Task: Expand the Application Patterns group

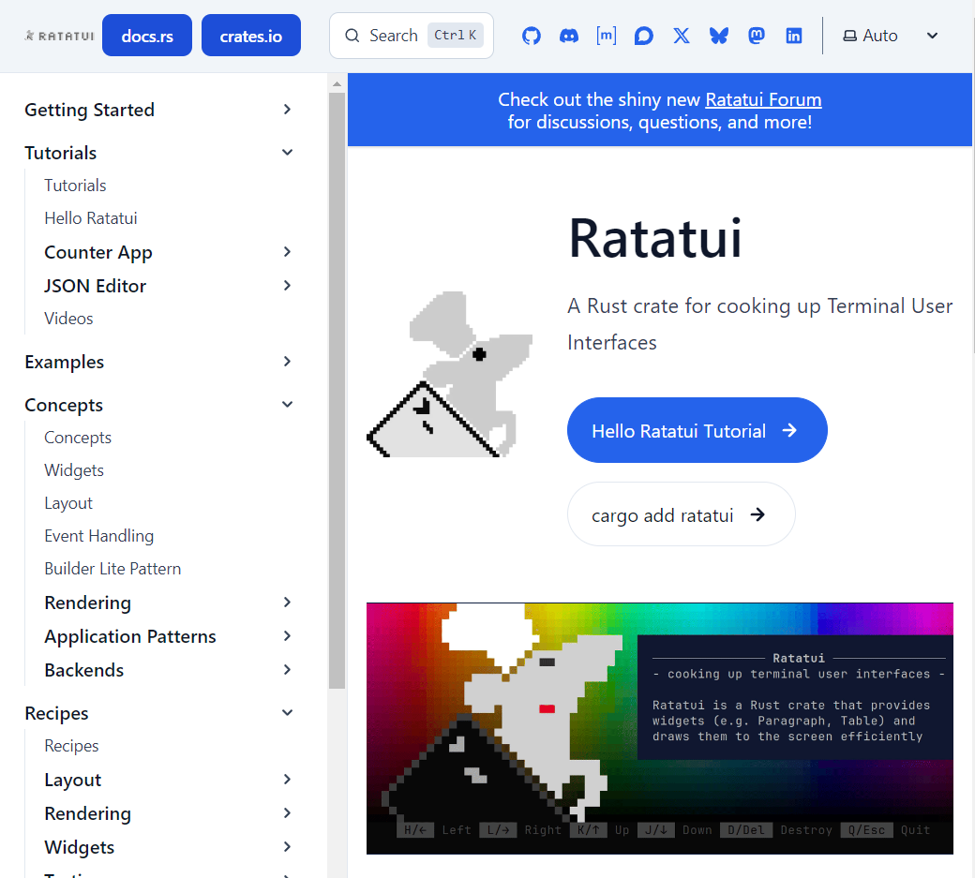Action: [x=287, y=636]
